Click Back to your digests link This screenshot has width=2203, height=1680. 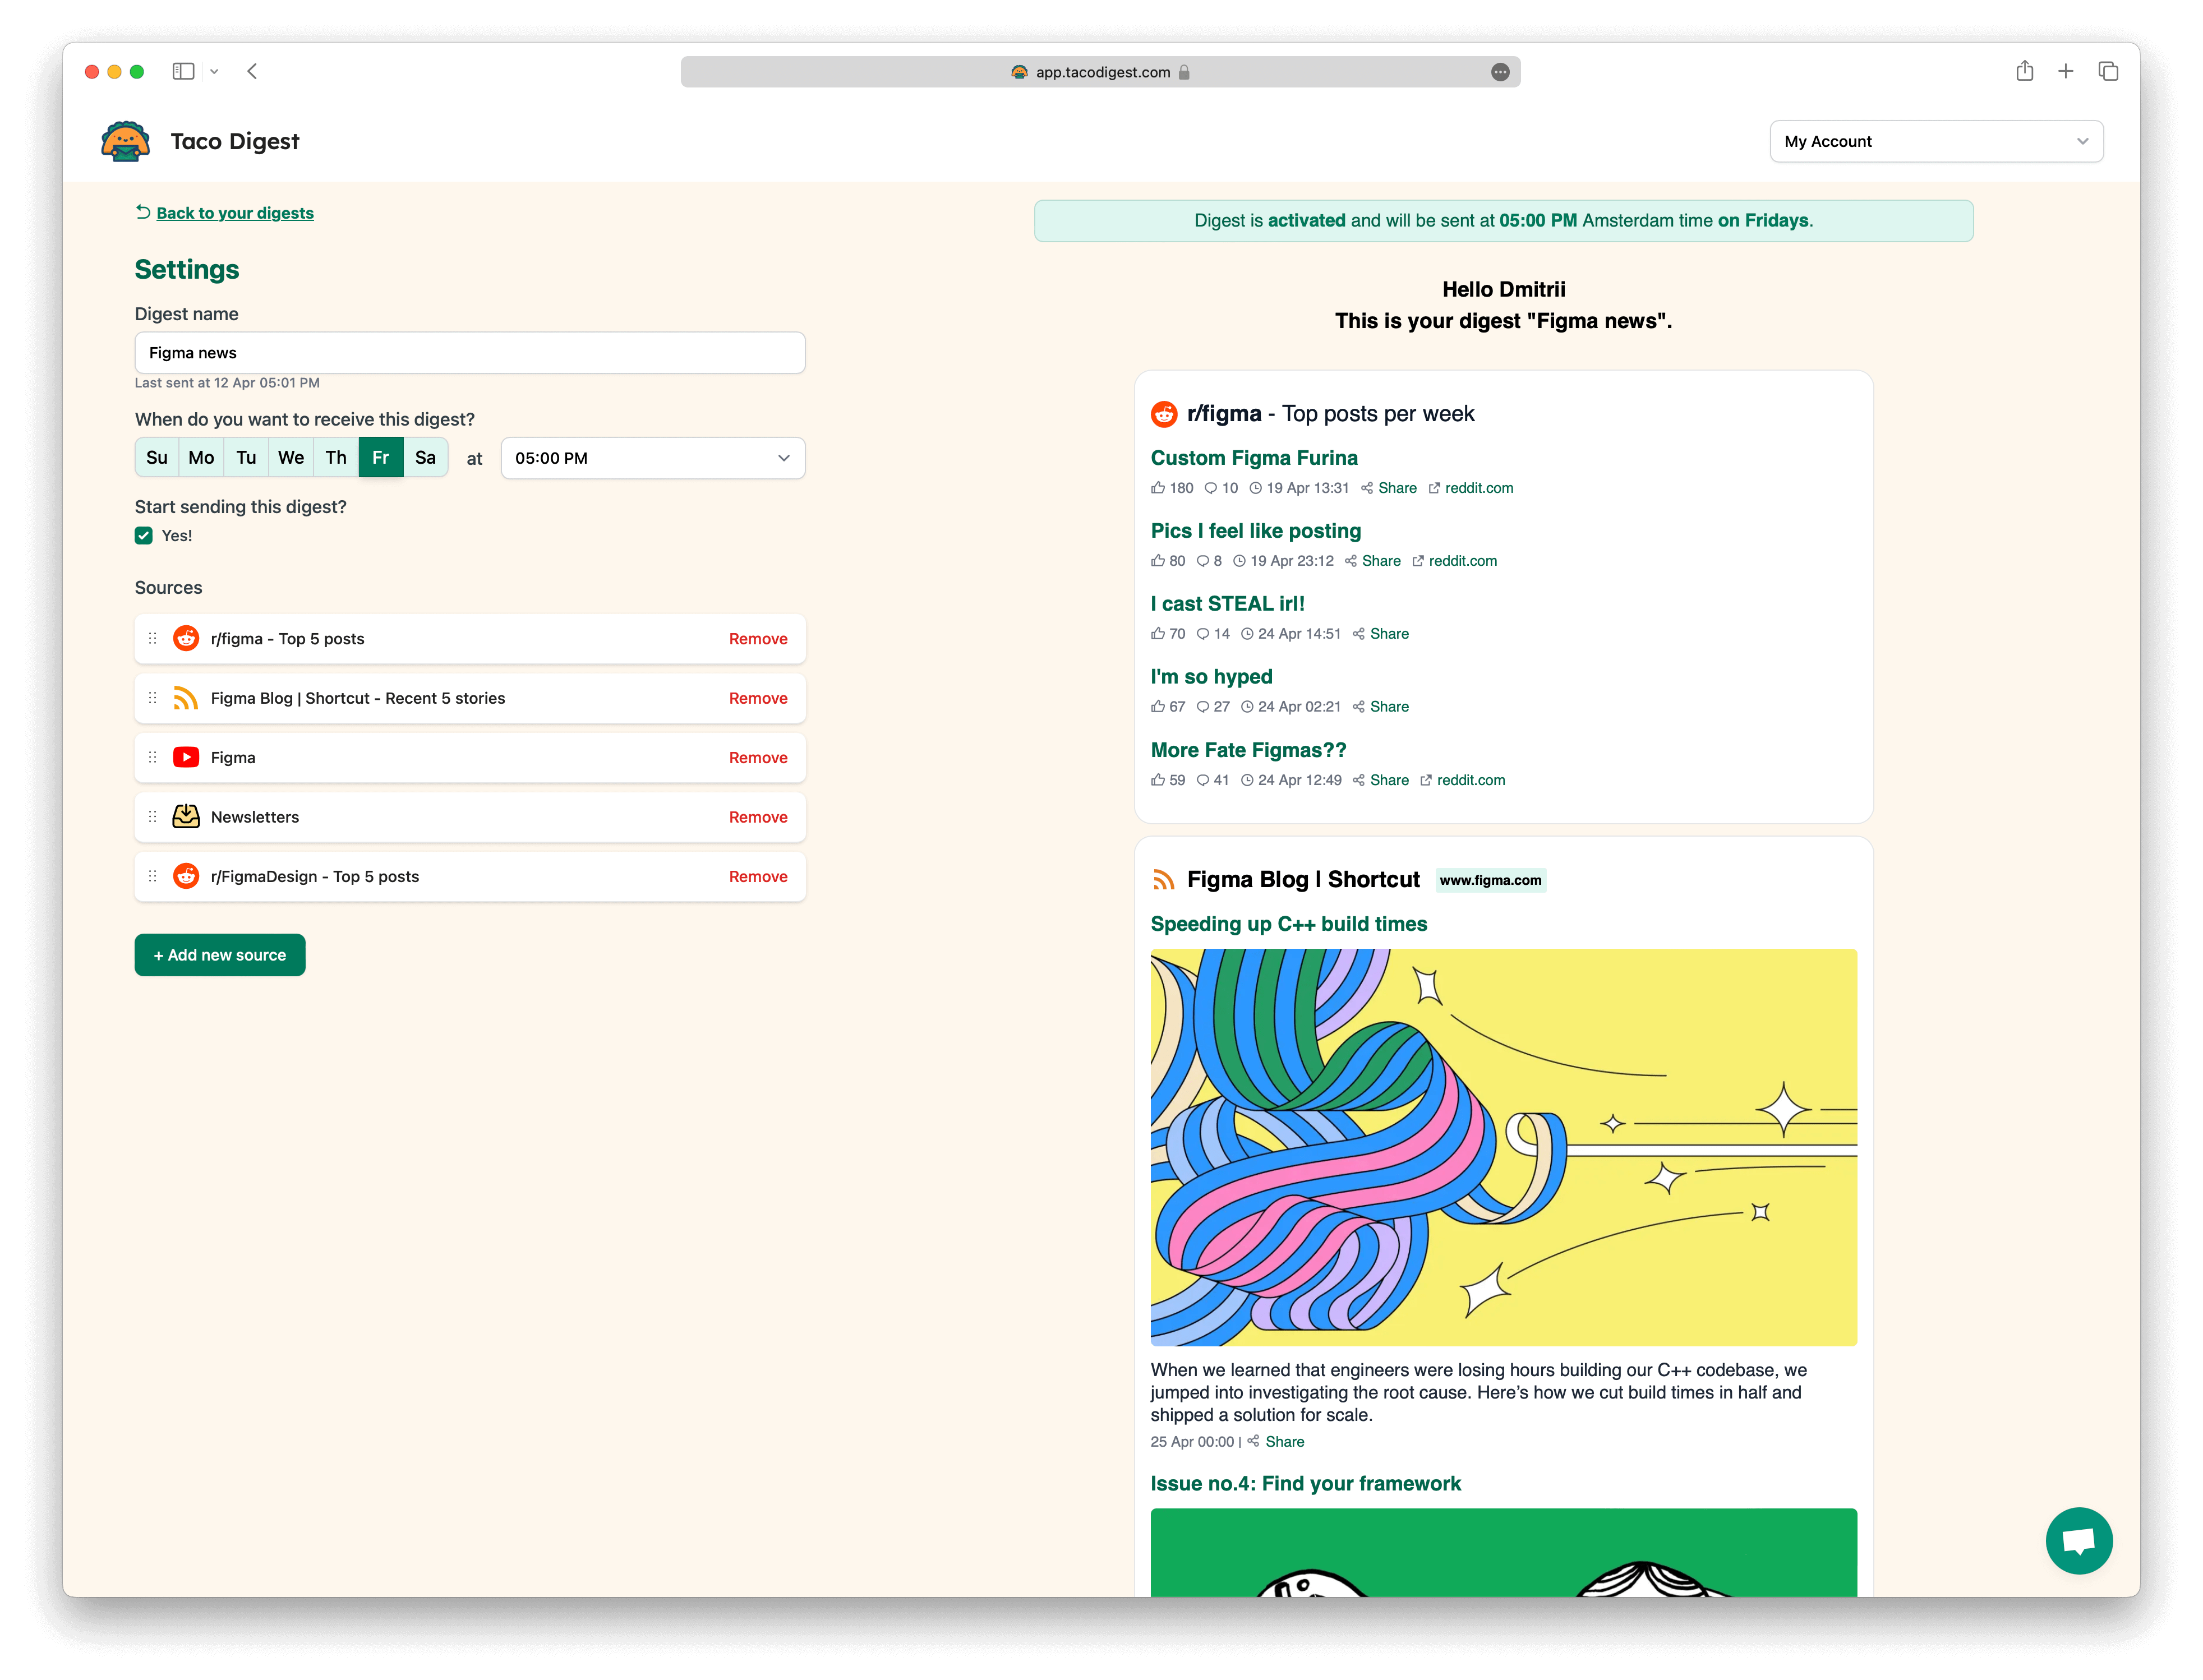click(235, 213)
